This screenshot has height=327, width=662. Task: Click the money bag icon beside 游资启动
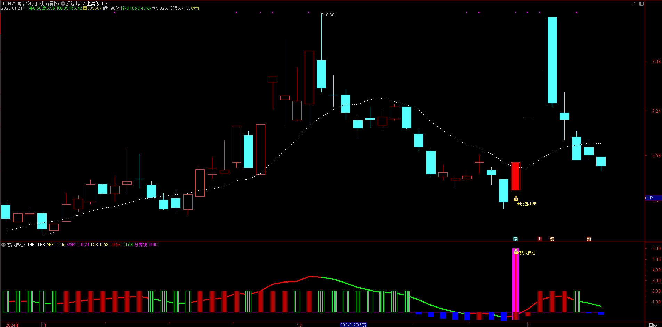[x=516, y=252]
